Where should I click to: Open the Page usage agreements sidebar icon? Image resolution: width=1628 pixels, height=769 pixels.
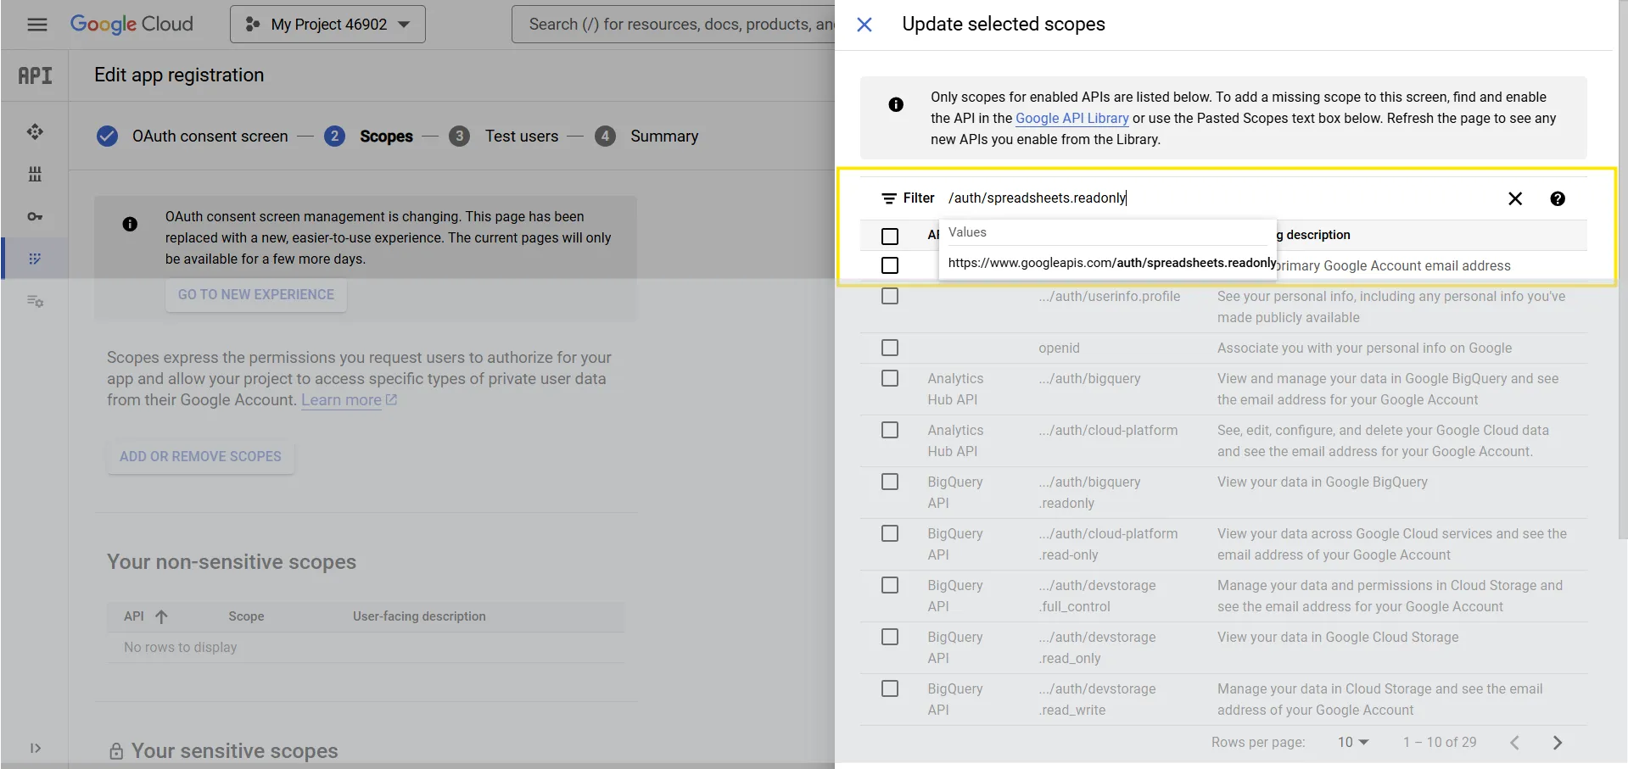coord(35,301)
